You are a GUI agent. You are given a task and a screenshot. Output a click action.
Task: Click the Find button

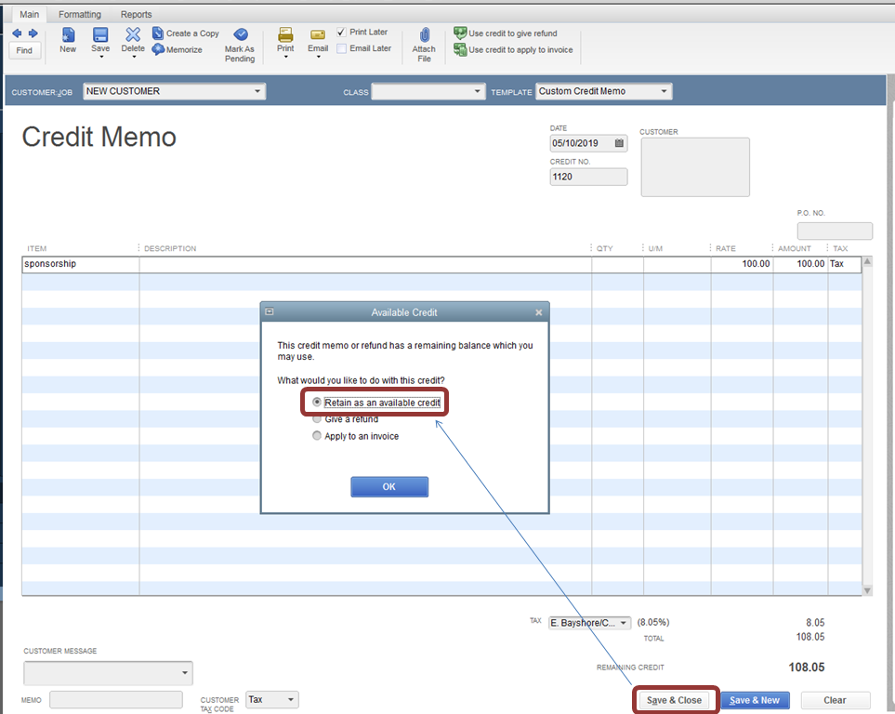click(24, 51)
